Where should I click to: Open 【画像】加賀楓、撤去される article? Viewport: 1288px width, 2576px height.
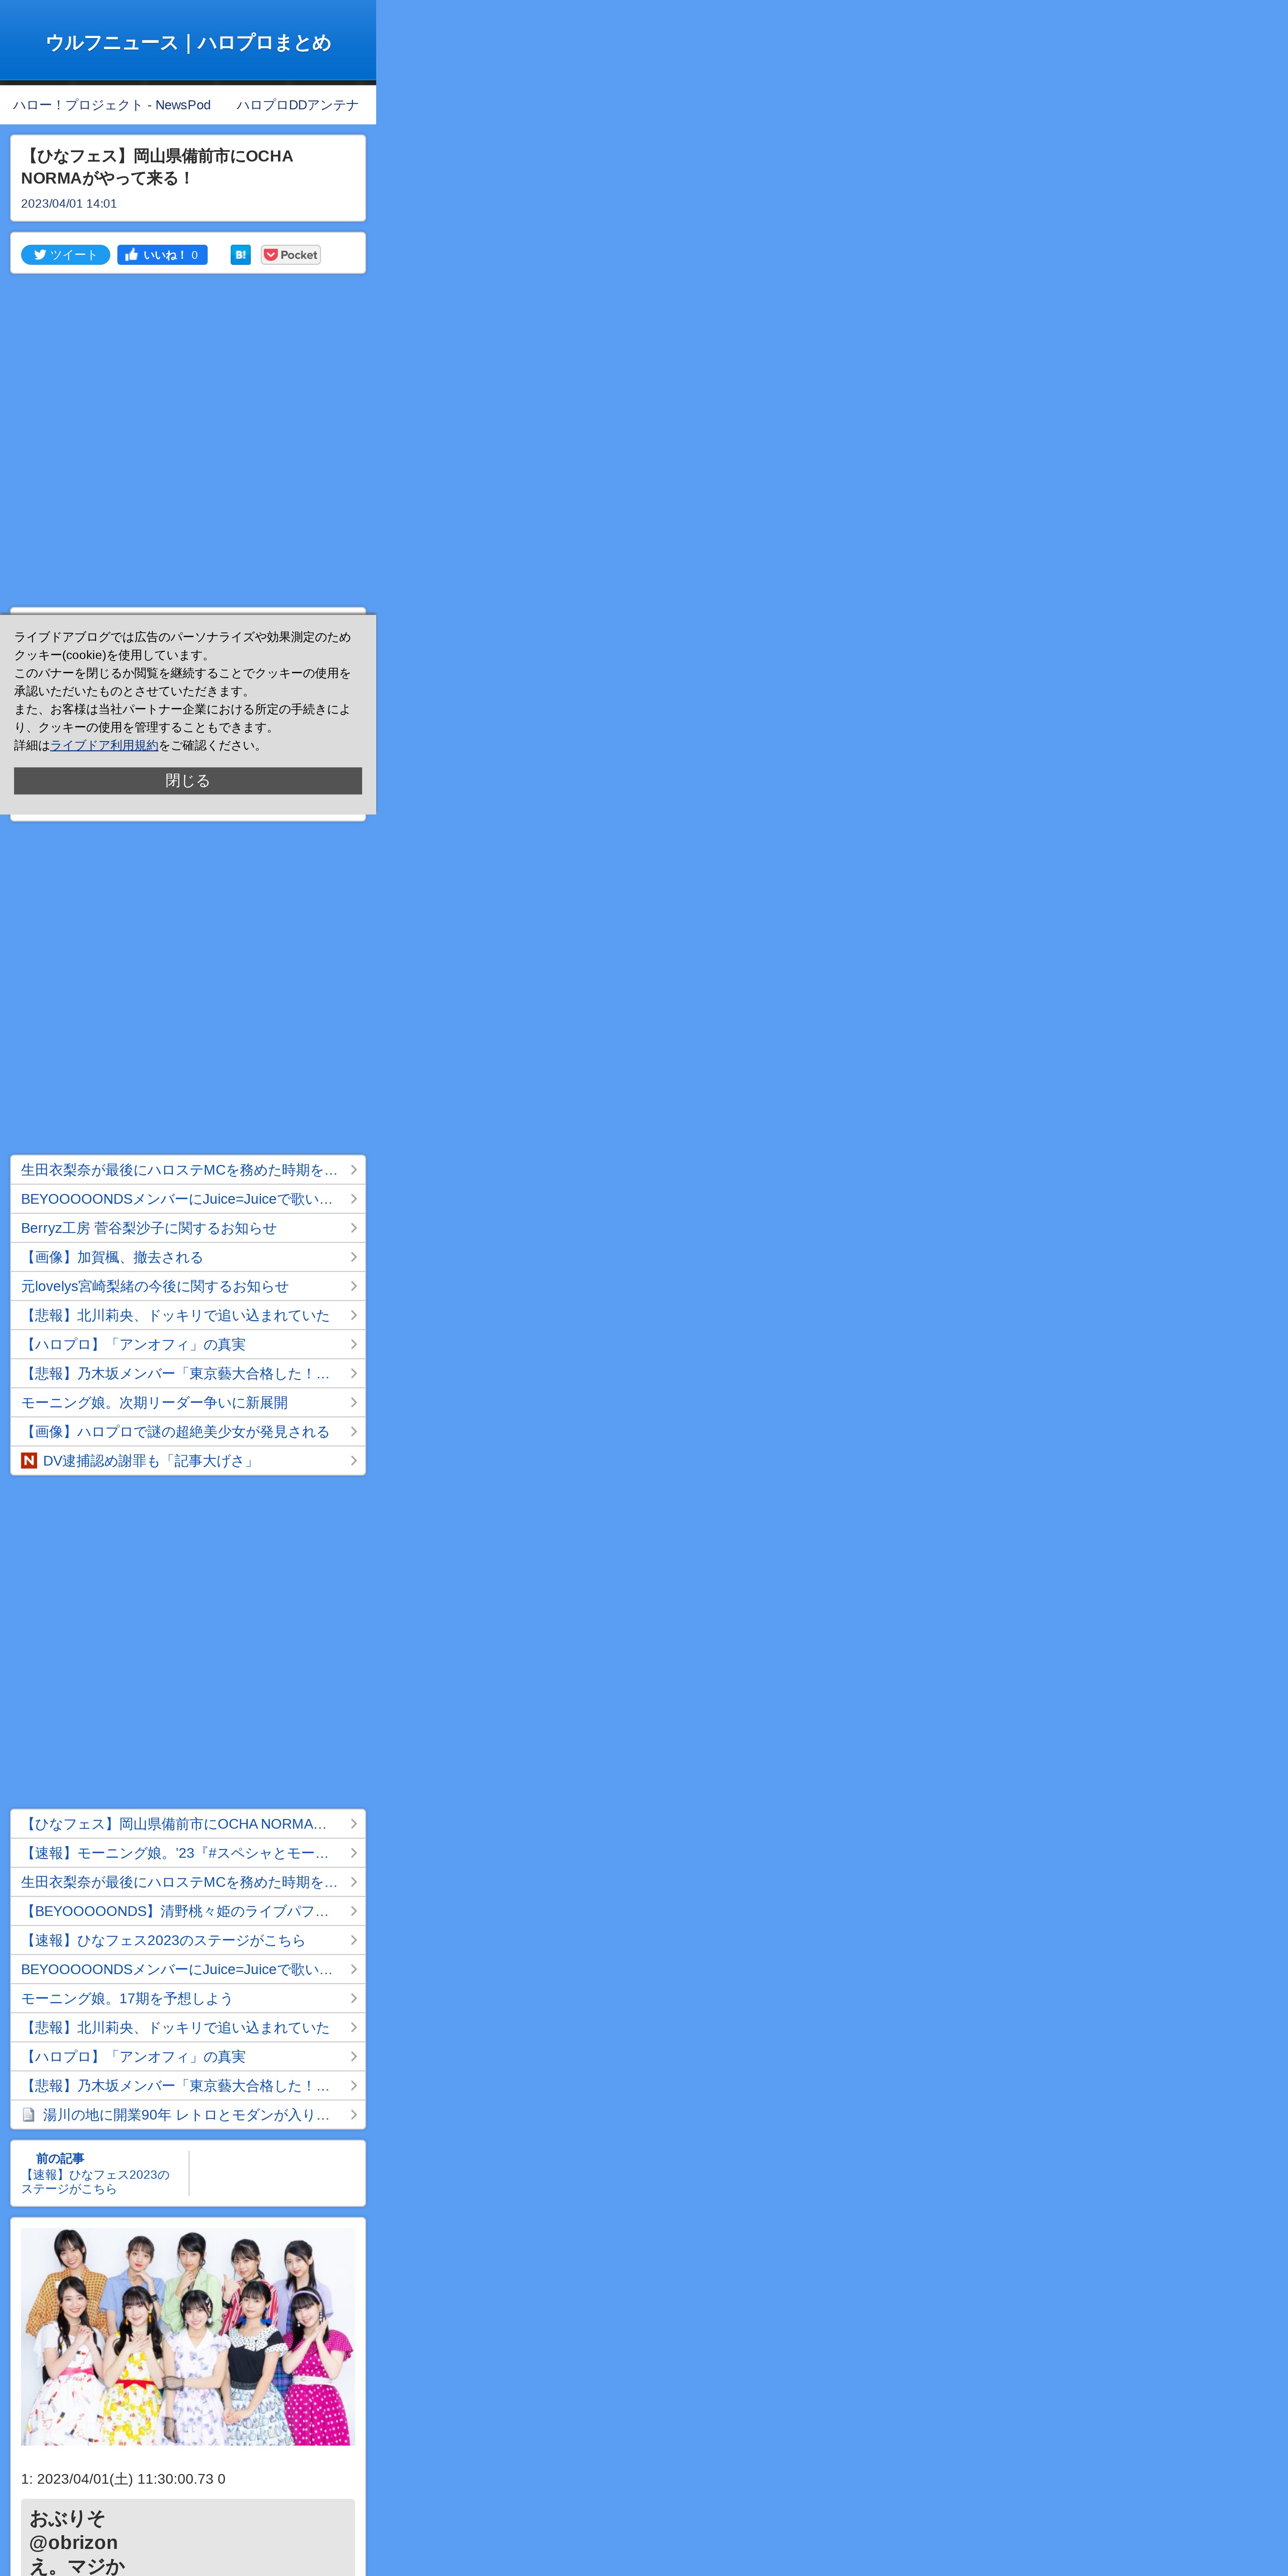pos(188,1257)
